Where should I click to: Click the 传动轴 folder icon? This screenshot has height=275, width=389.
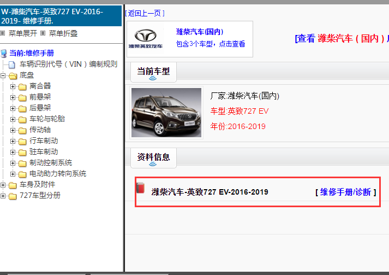22,130
